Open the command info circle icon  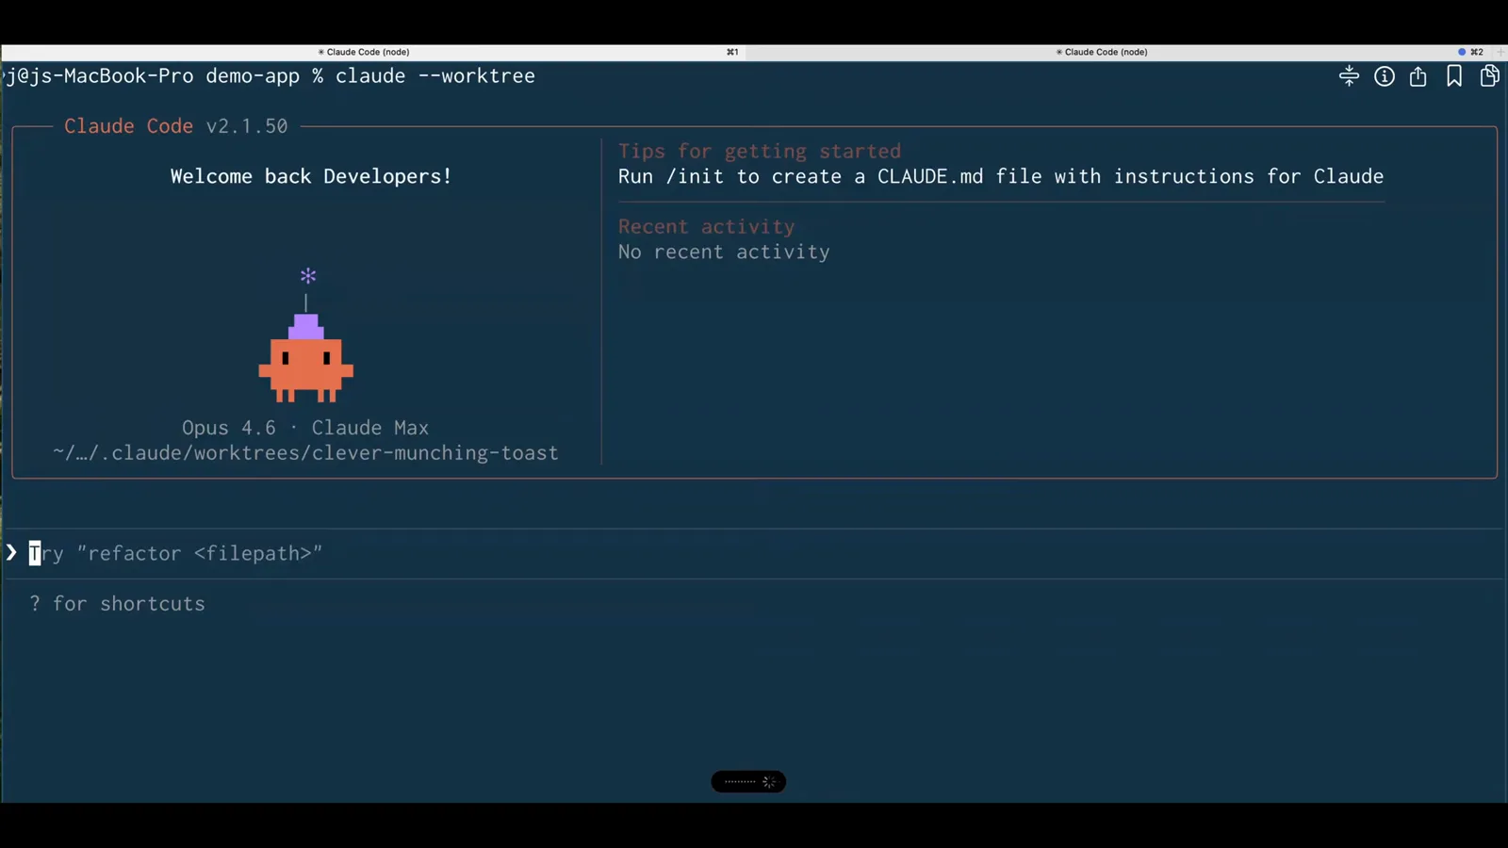coord(1384,76)
